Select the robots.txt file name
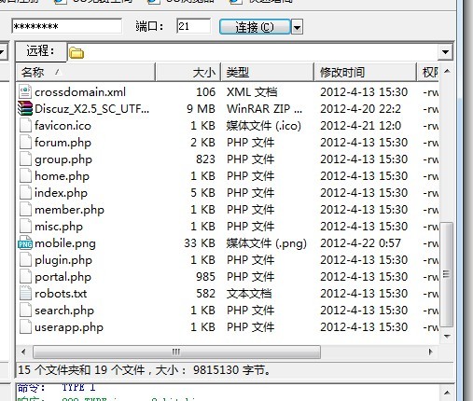Screen dimensions: 473x401 pyautogui.click(x=61, y=294)
